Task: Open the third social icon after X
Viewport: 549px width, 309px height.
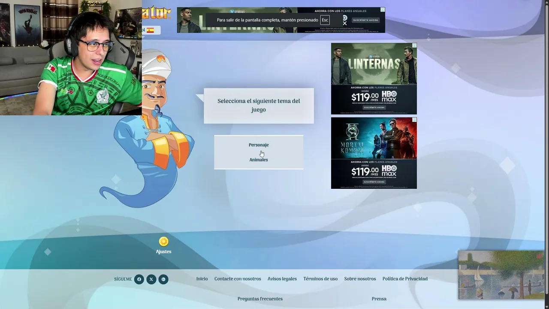Action: (163, 279)
